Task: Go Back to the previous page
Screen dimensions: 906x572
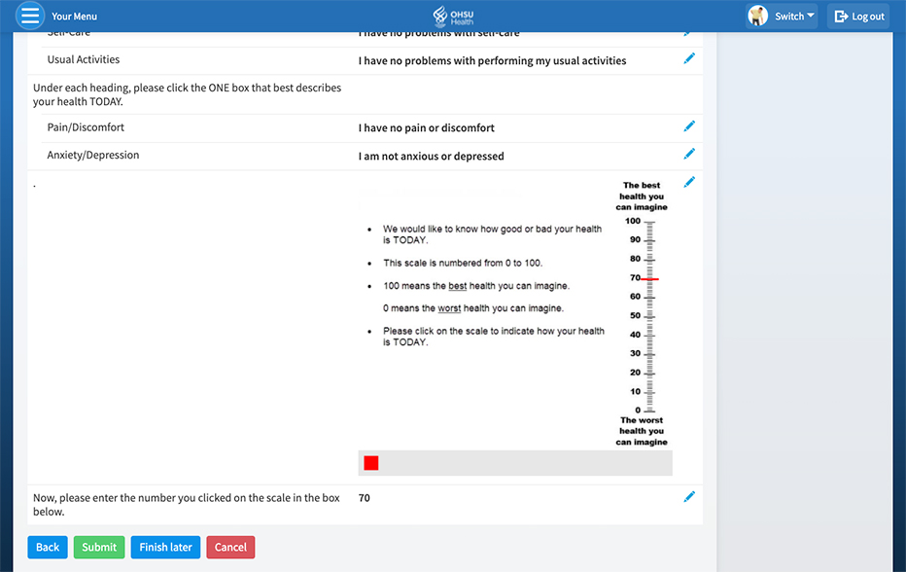Action: (48, 547)
